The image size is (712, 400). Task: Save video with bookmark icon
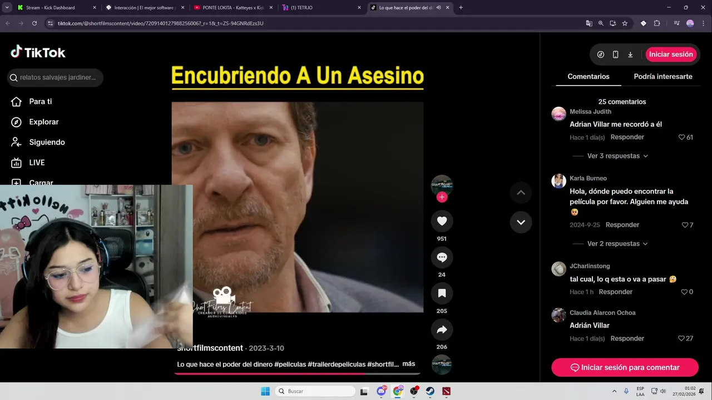(x=442, y=293)
